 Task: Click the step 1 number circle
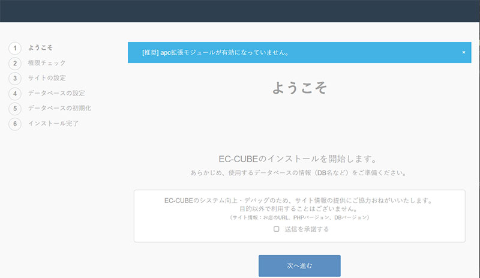pos(15,47)
